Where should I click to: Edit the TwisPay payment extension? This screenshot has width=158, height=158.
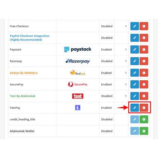(x=135, y=108)
